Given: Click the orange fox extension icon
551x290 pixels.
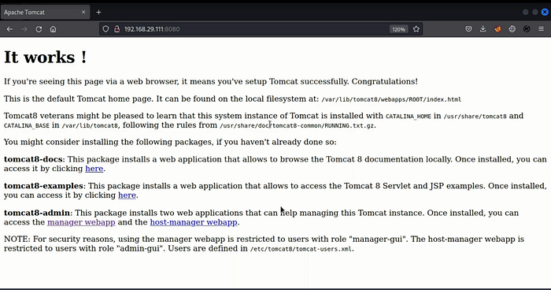Looking at the screenshot, I should click(497, 29).
